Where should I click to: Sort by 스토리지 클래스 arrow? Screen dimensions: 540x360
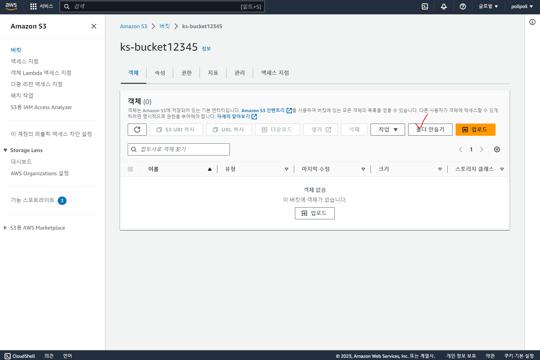pyautogui.click(x=502, y=169)
